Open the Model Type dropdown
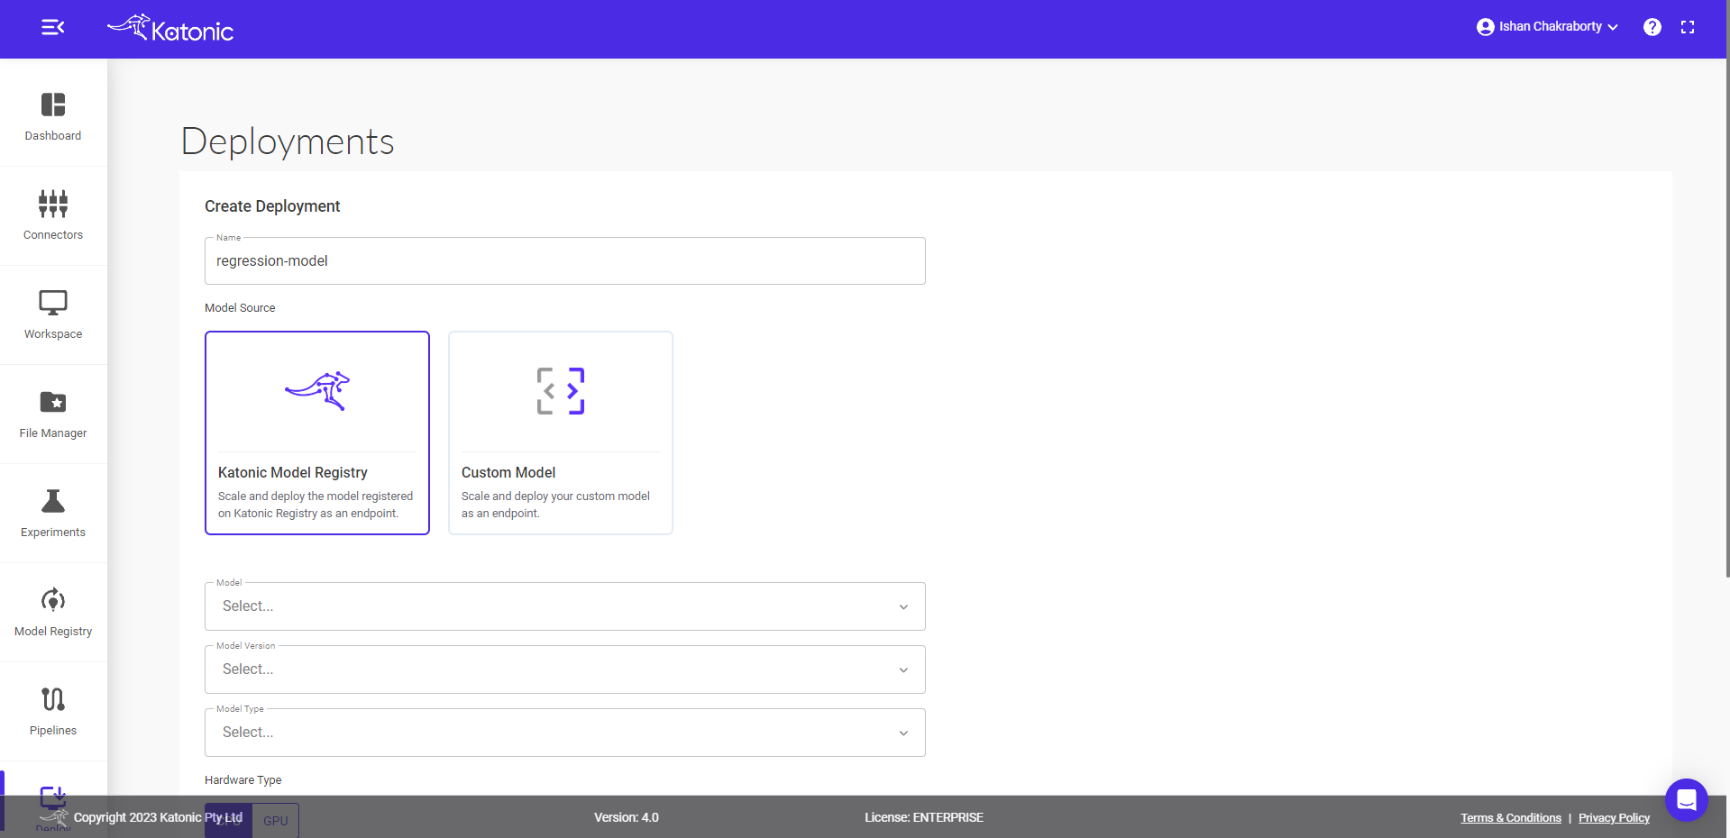The width and height of the screenshot is (1730, 838). (565, 733)
